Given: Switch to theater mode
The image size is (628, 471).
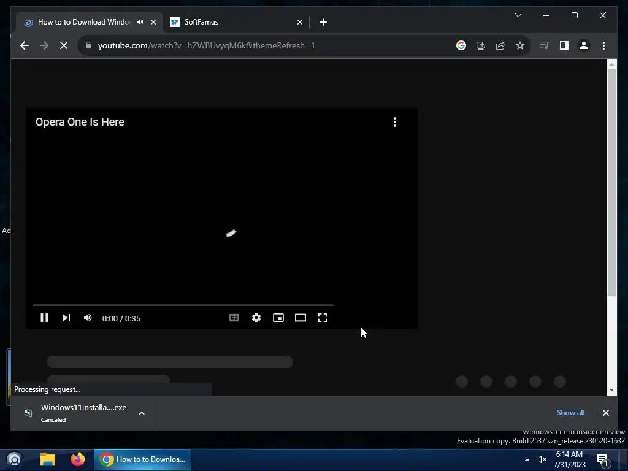Looking at the screenshot, I should point(301,318).
